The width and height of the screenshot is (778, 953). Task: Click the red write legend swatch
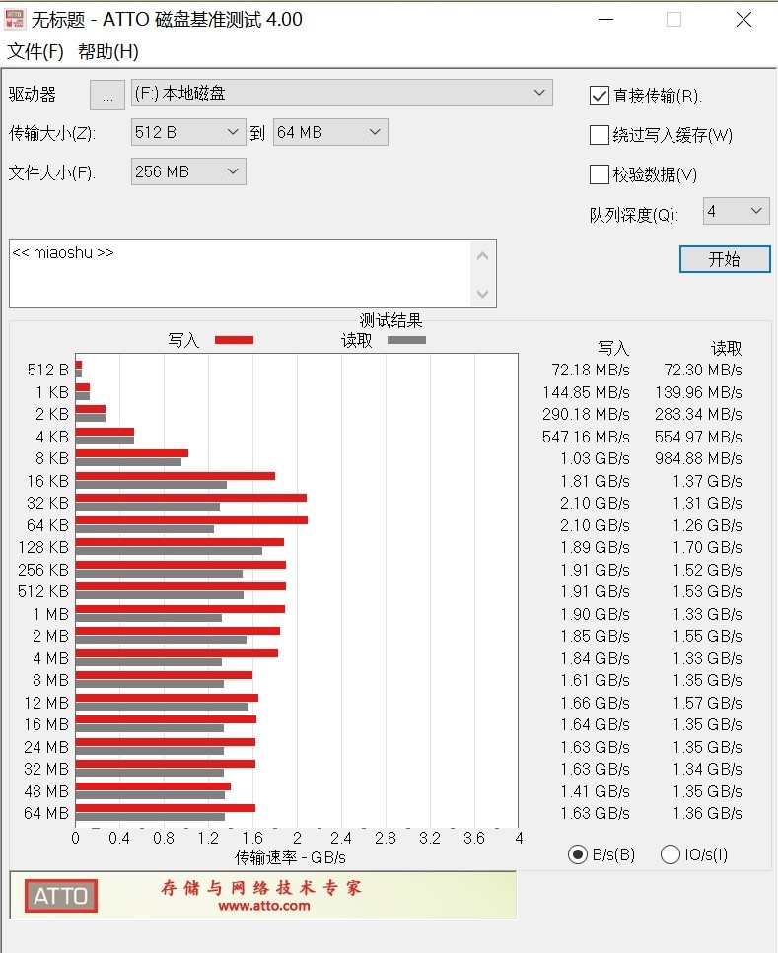point(235,340)
